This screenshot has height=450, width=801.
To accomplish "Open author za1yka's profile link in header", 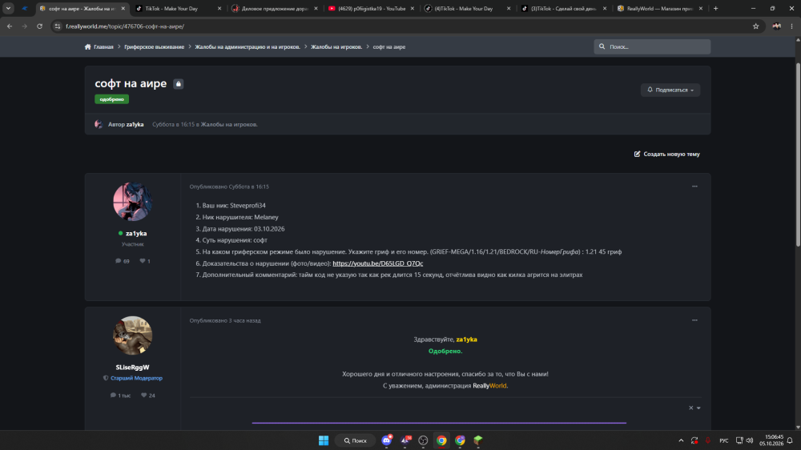I will coord(135,124).
